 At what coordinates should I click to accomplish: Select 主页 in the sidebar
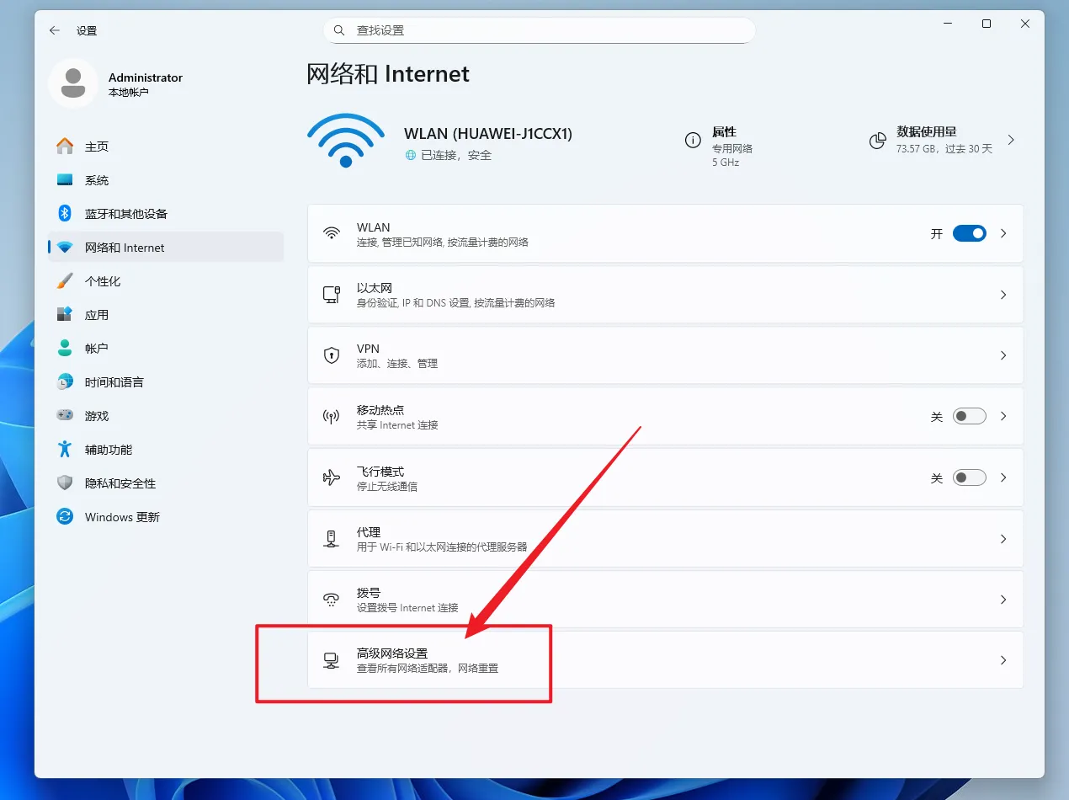pyautogui.click(x=166, y=147)
